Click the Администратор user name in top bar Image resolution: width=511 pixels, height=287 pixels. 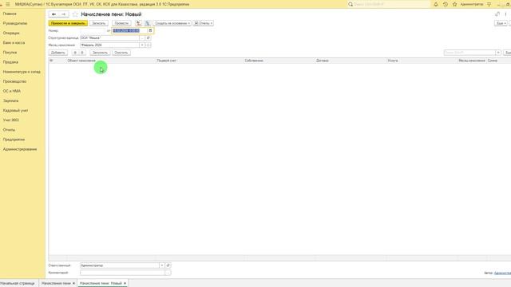(x=472, y=4)
